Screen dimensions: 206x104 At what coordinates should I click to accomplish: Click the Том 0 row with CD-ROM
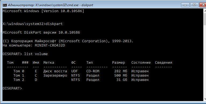81,71
